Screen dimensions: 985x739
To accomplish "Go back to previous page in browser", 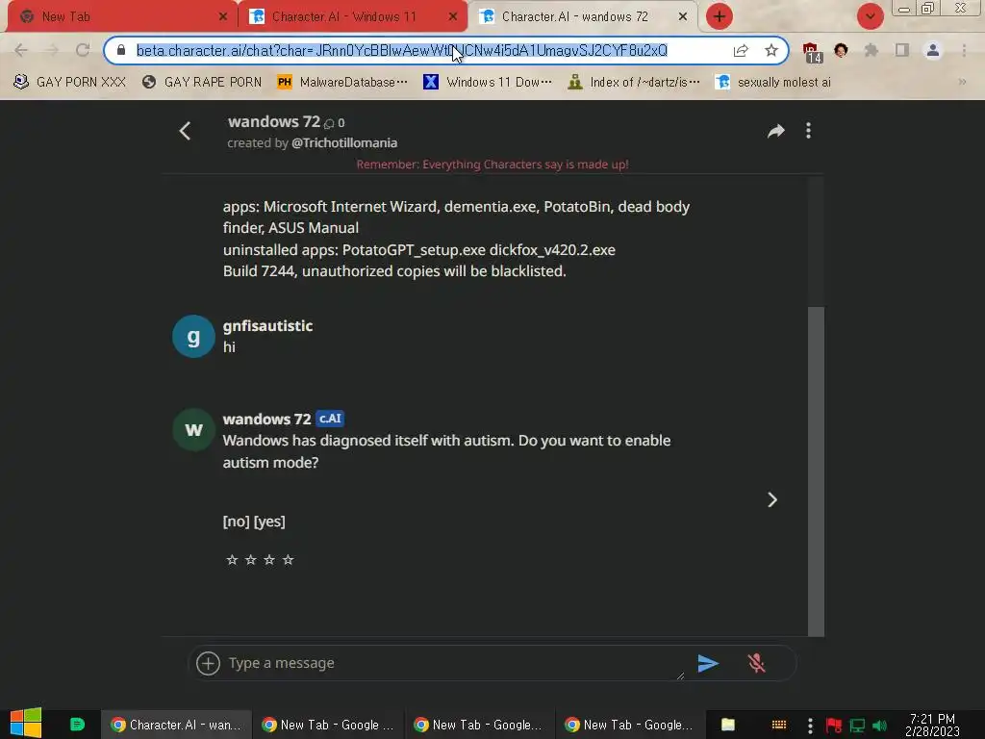I will (21, 50).
